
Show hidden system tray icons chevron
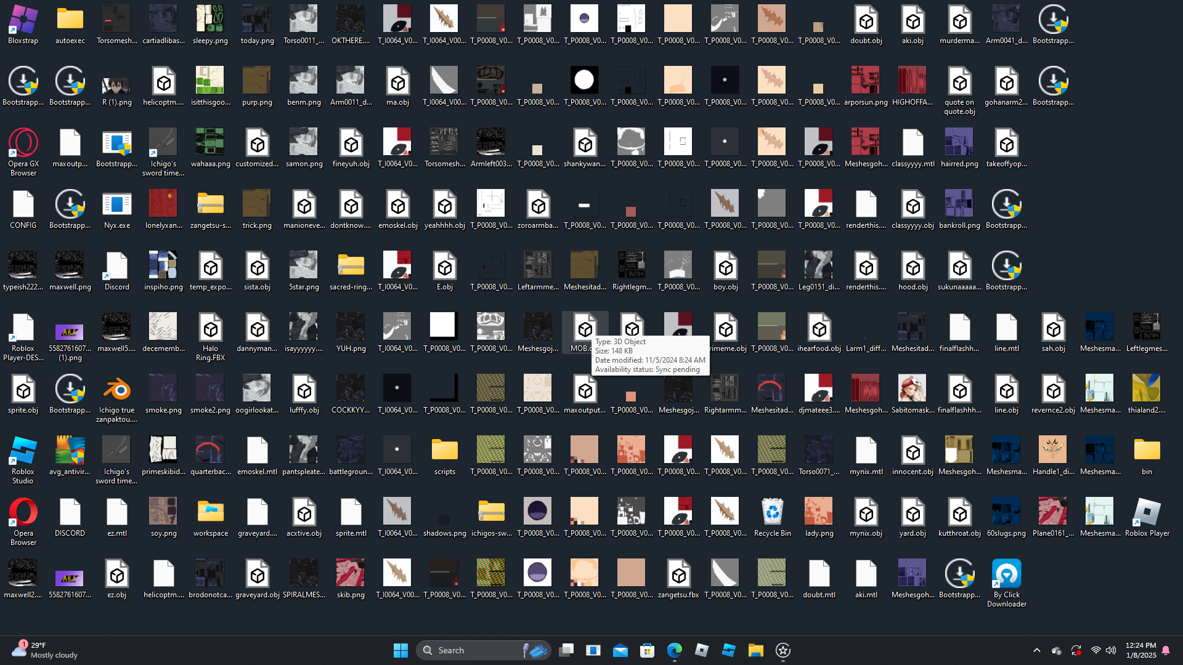(1037, 650)
